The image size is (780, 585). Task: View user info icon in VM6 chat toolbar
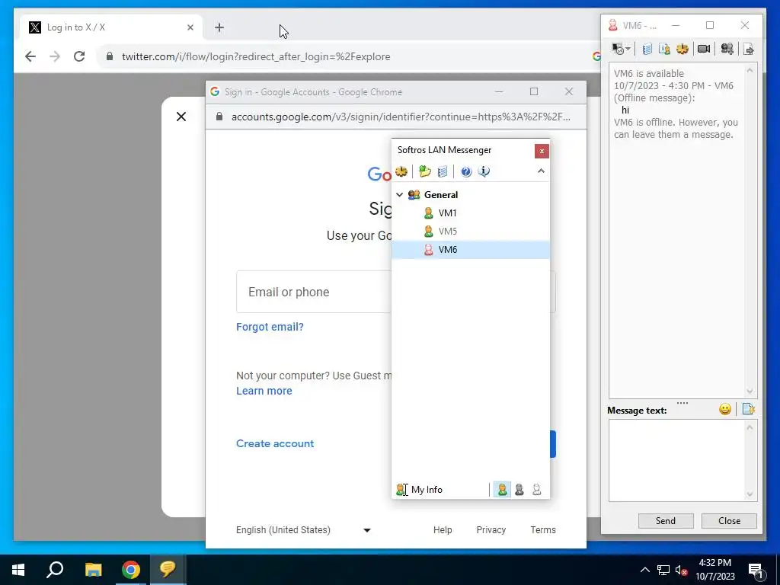click(664, 49)
